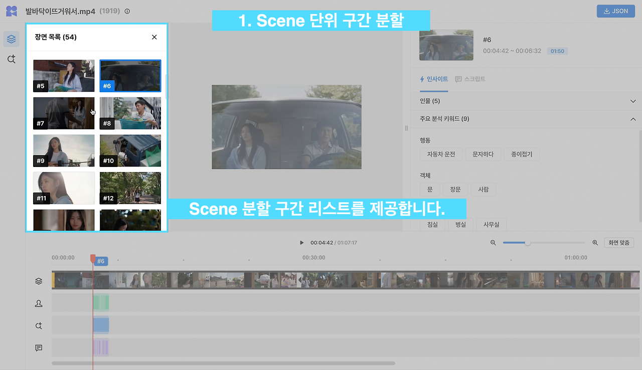
Task: Zoom out with the left magnifier icon
Action: (x=493, y=243)
